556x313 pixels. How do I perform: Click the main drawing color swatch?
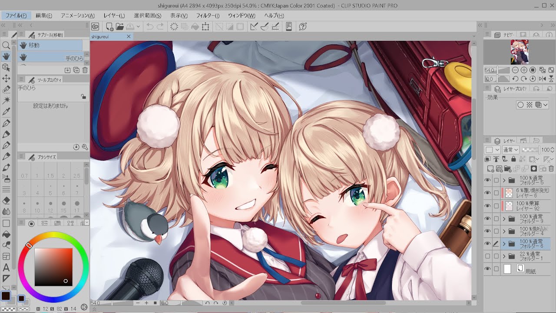pyautogui.click(x=6, y=296)
